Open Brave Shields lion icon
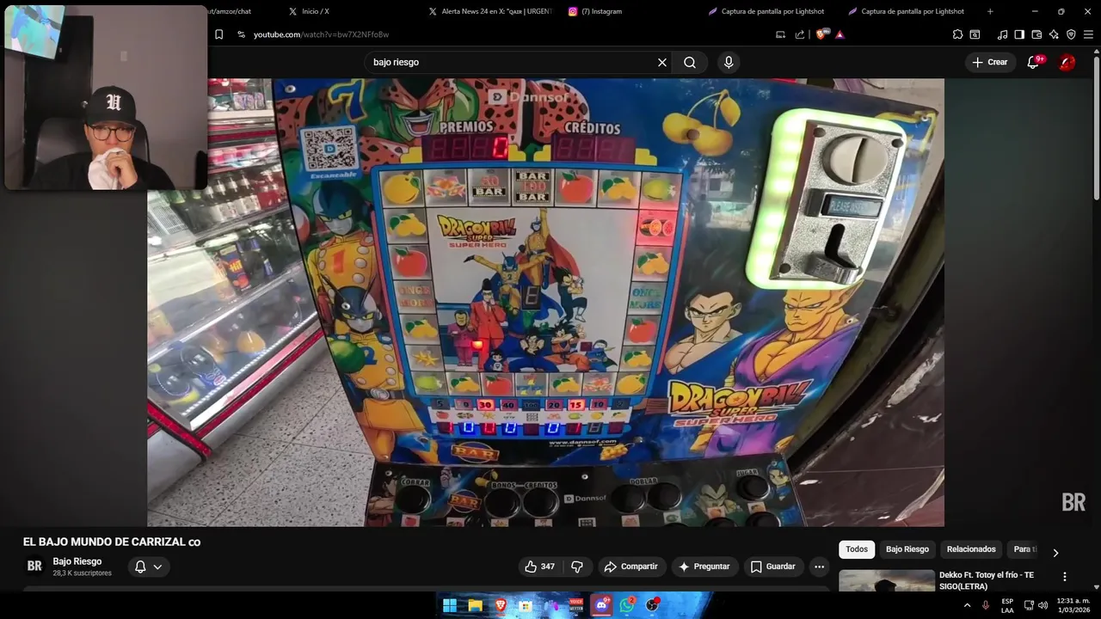 pyautogui.click(x=821, y=34)
